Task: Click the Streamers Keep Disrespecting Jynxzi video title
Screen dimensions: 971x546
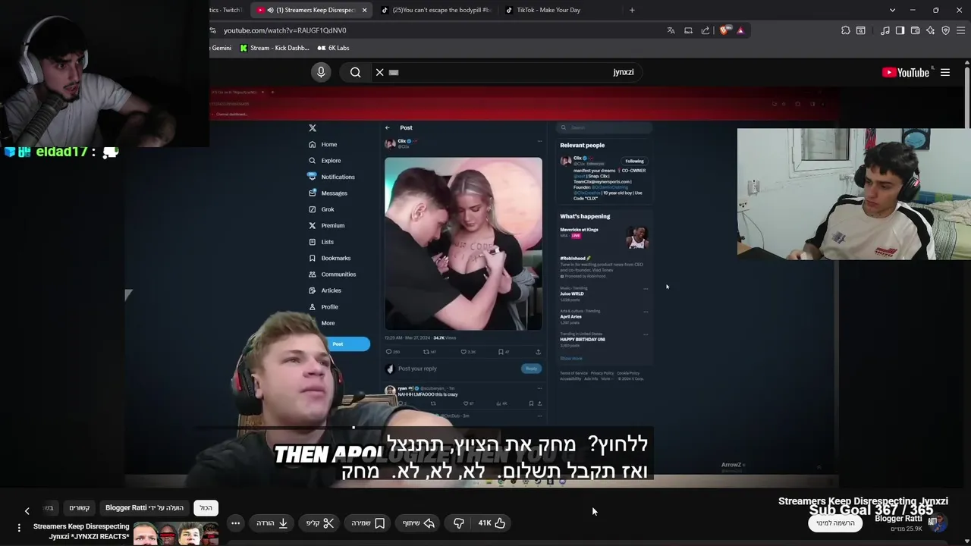Action: pyautogui.click(x=863, y=501)
